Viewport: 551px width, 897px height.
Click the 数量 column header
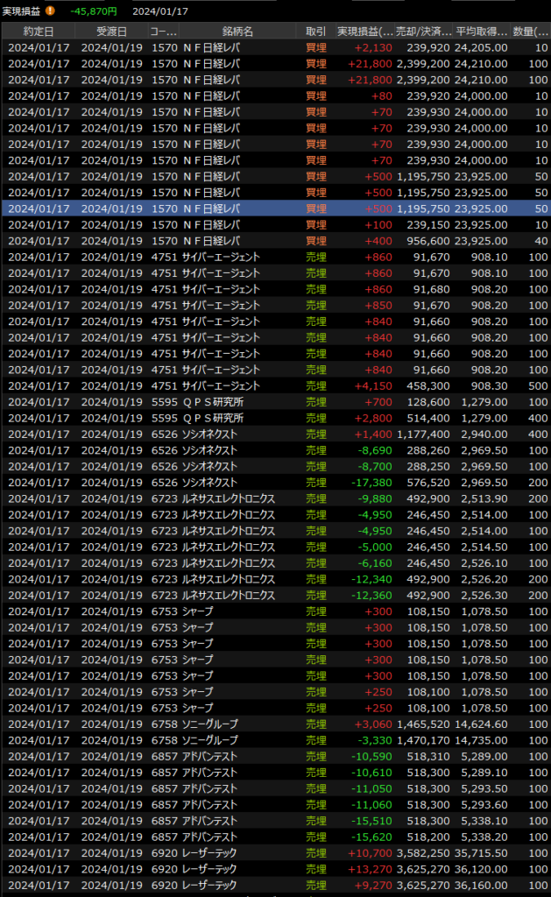tap(531, 31)
